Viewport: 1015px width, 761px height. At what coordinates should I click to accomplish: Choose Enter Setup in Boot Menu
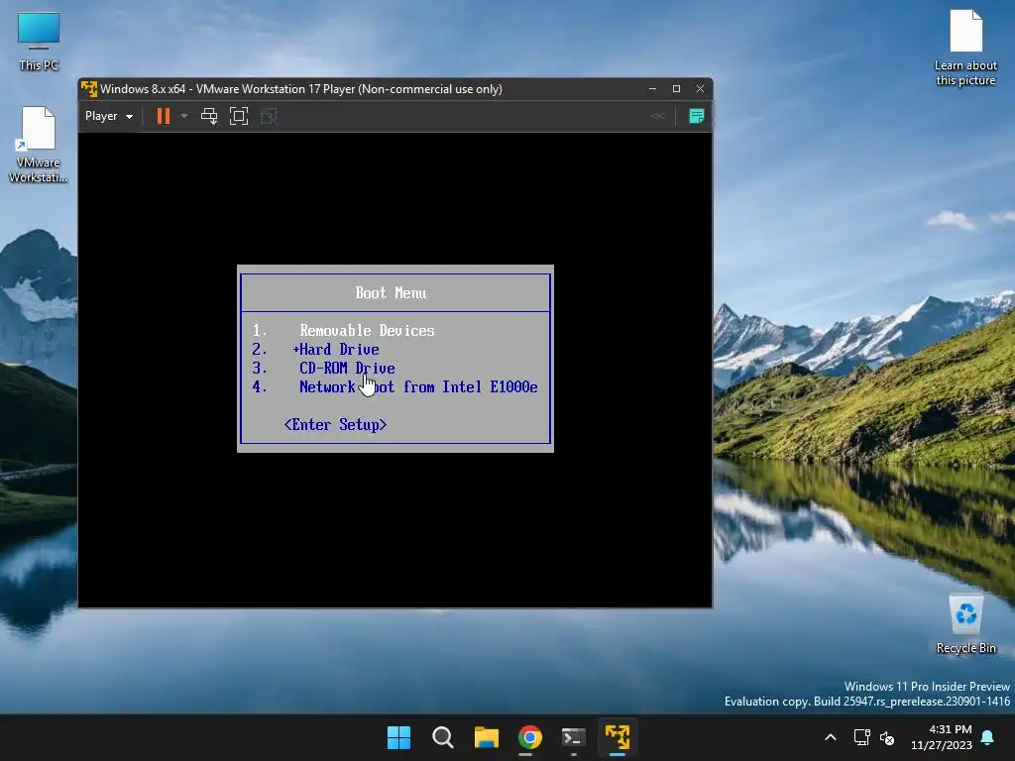coord(335,424)
